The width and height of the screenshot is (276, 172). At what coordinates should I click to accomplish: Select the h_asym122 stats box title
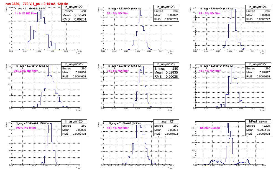coord(74,7)
